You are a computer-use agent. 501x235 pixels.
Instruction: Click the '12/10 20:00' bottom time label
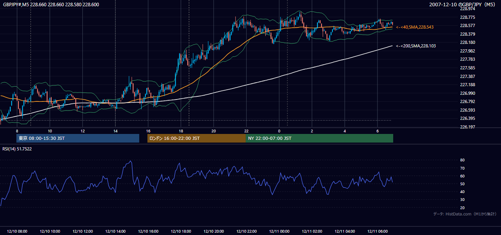[214, 231]
